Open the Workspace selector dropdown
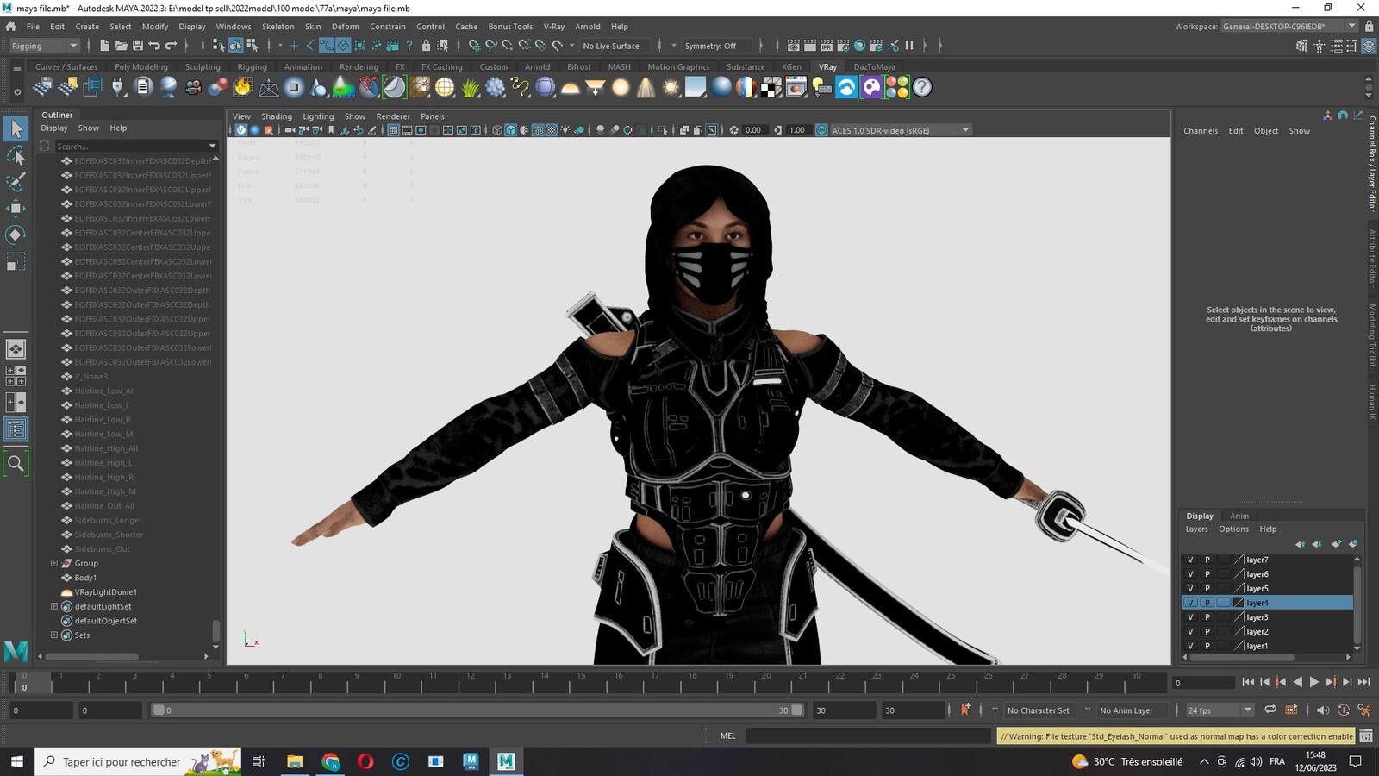Screen dimensions: 1379x776 pos(1289,27)
